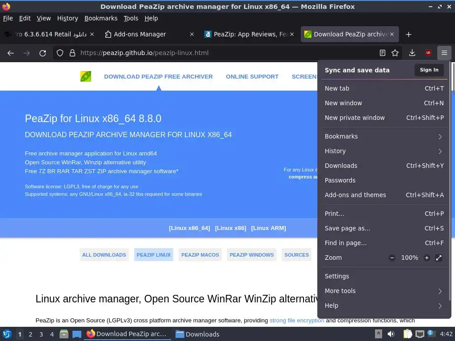
Task: Open tracking protection shield icon
Action: pos(60,53)
